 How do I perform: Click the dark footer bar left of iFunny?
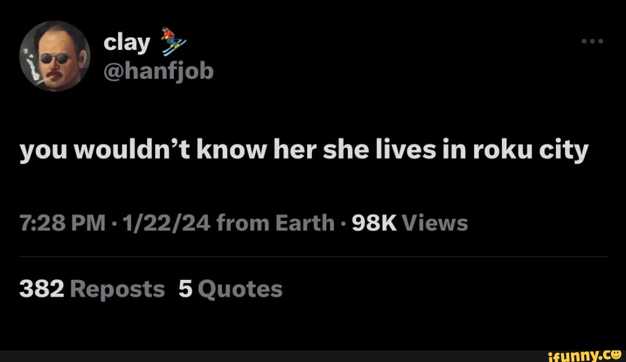(x=274, y=356)
